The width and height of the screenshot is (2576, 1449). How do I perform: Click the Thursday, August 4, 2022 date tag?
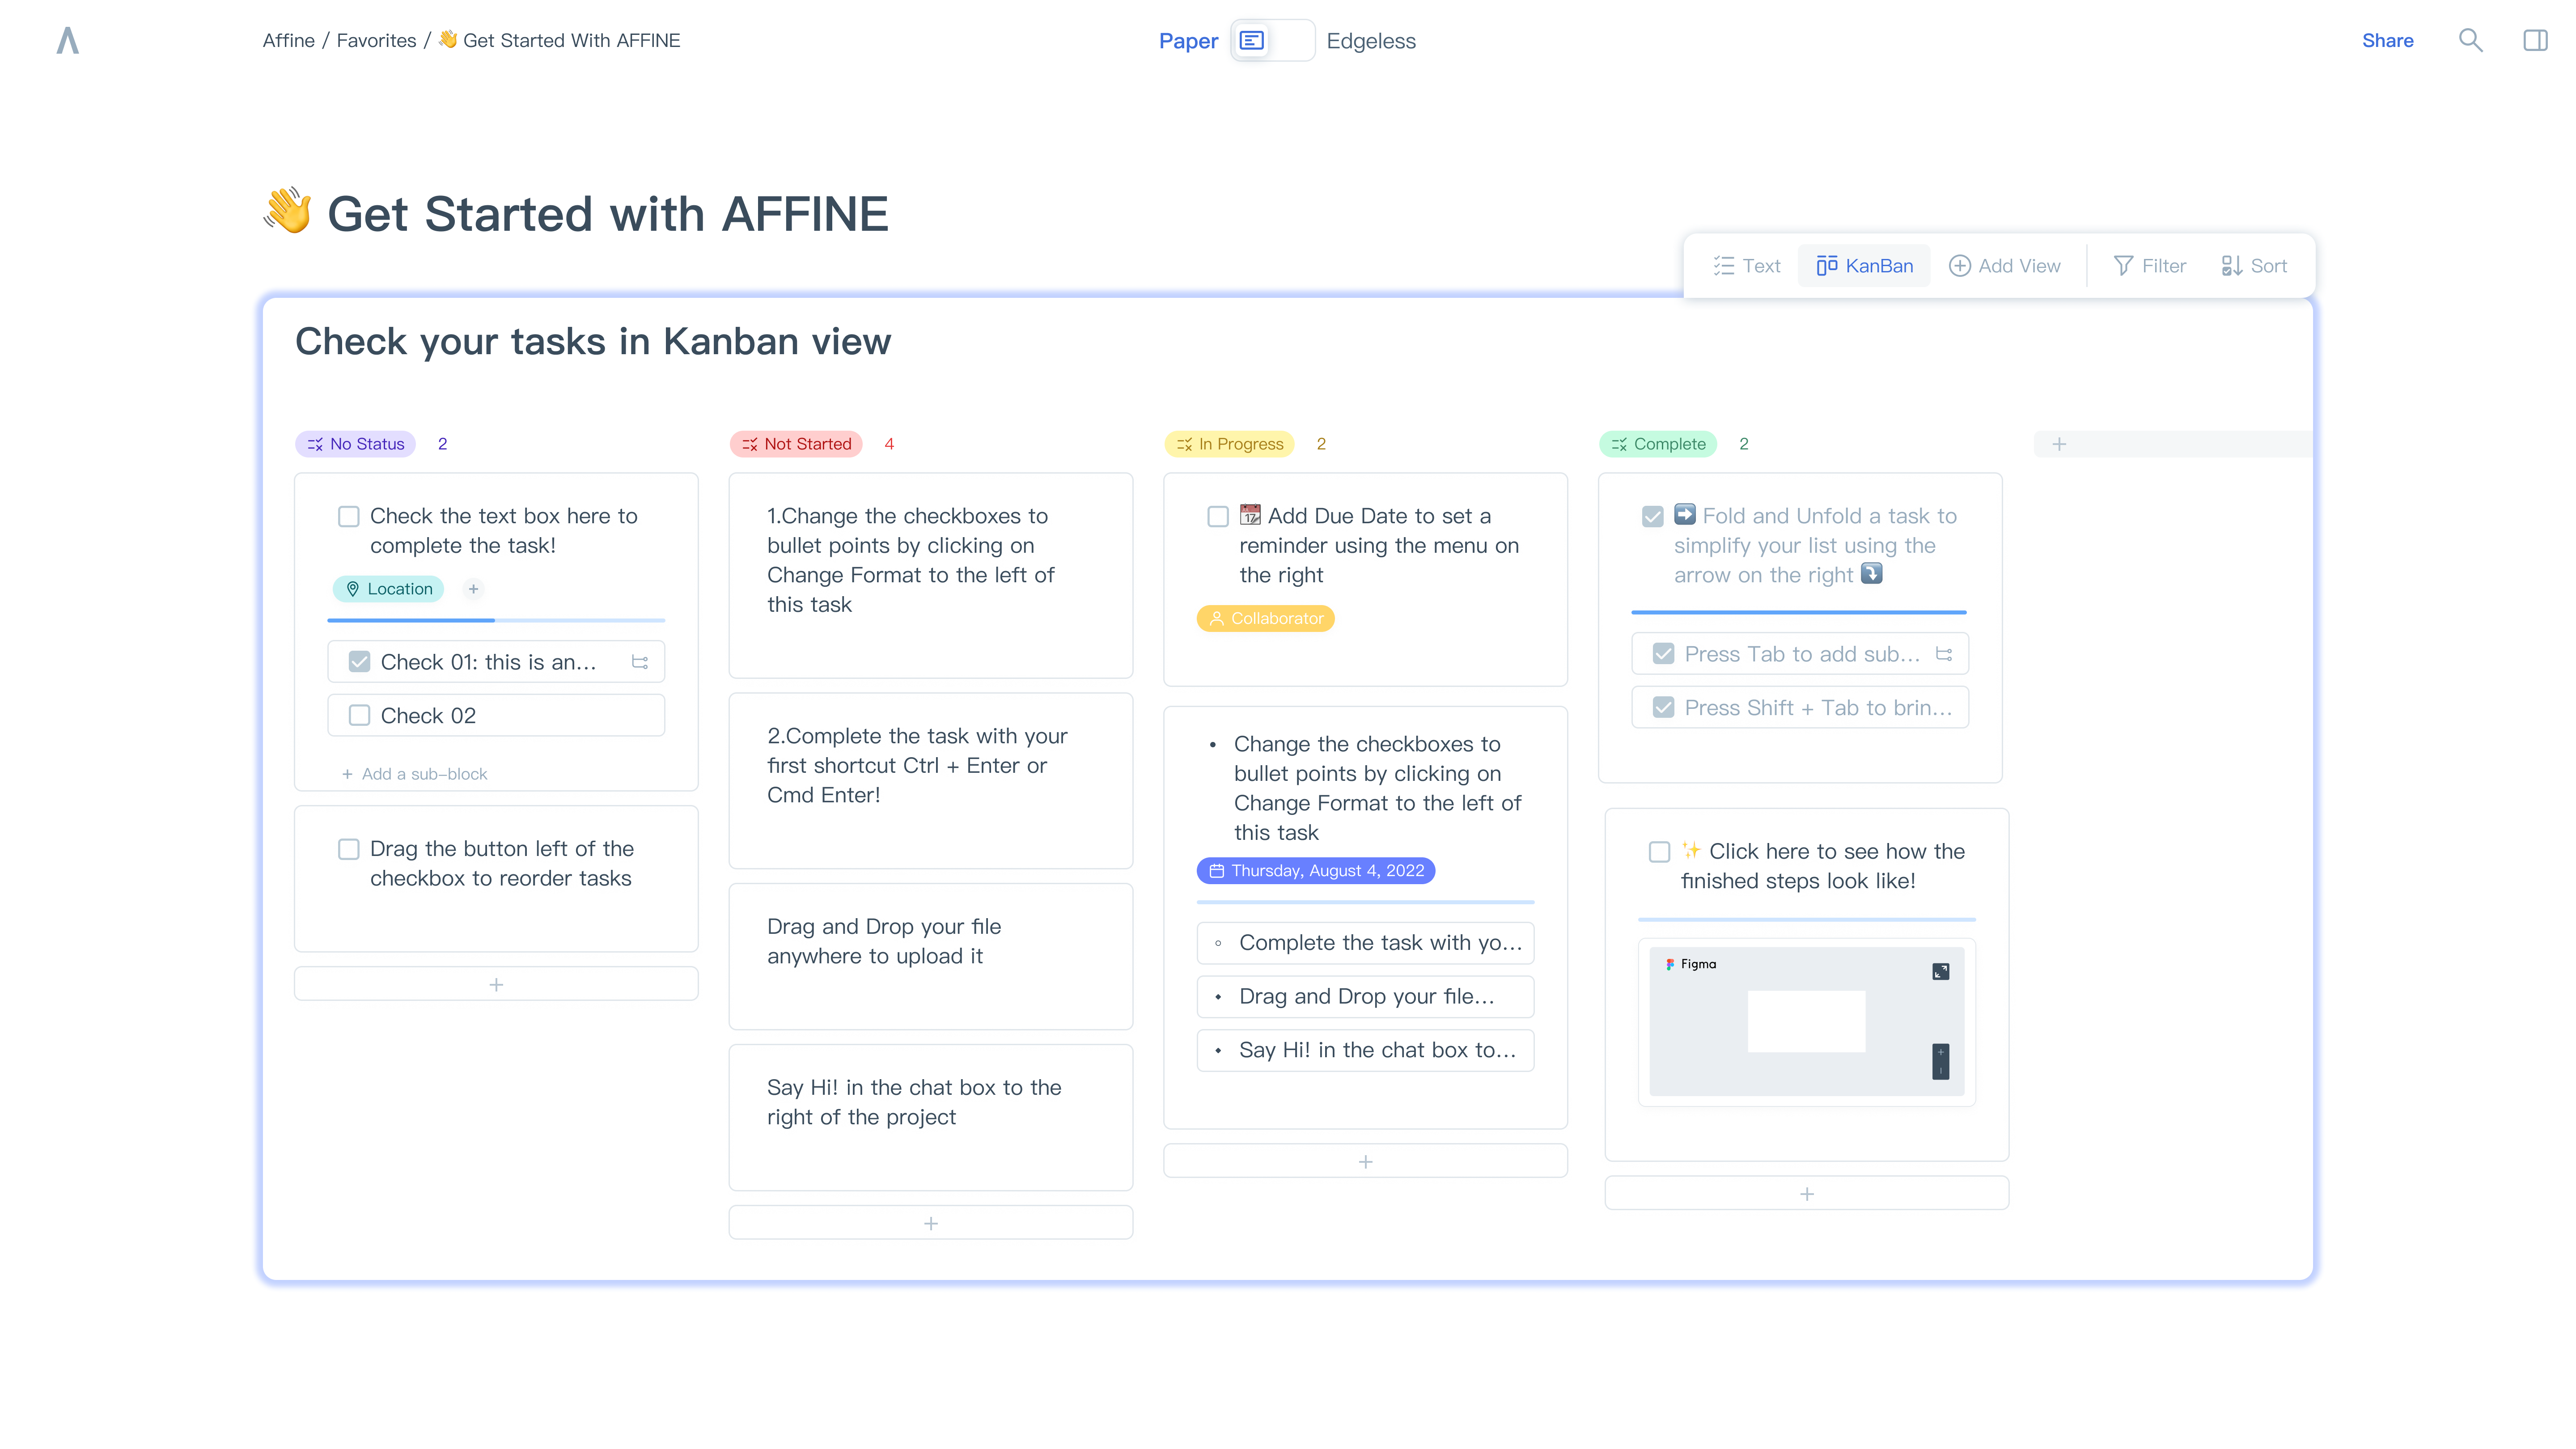tap(1316, 871)
